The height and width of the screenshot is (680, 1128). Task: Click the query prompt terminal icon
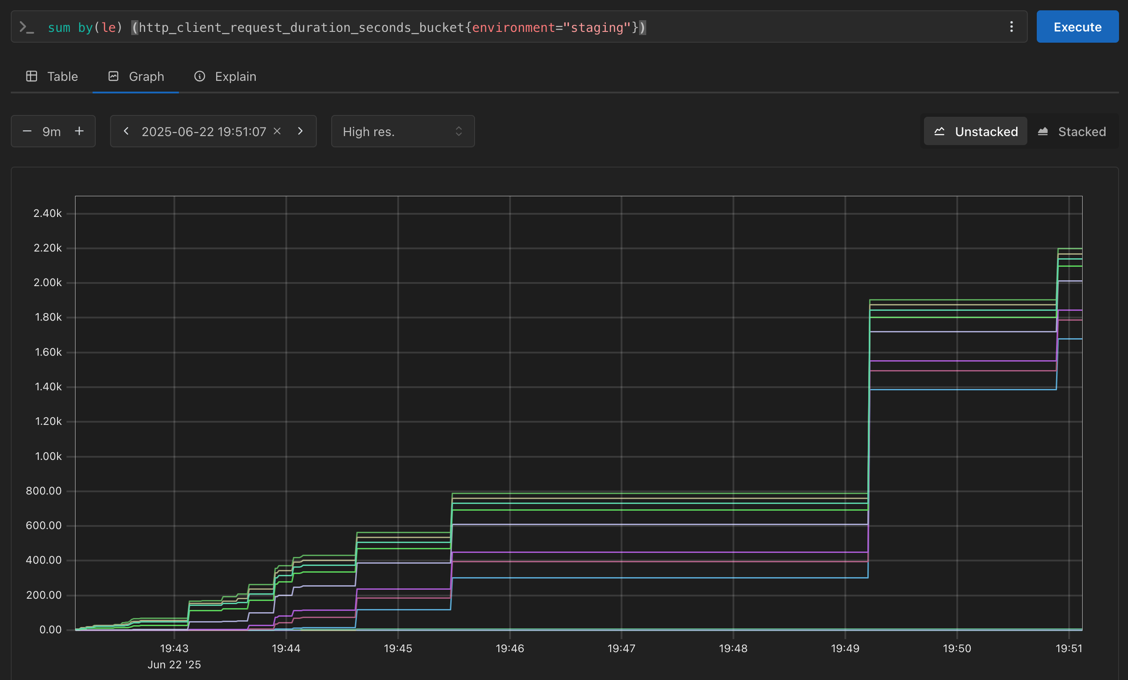[26, 27]
